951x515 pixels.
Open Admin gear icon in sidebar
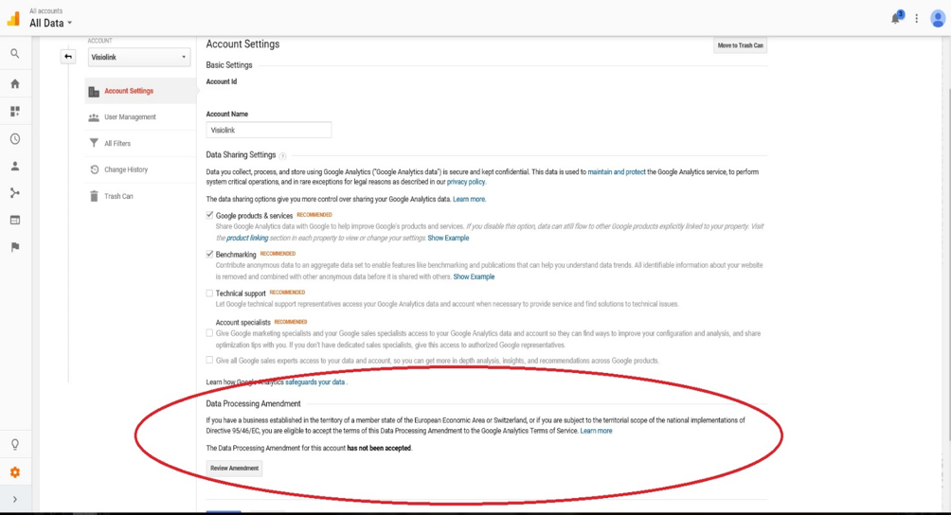coord(14,472)
